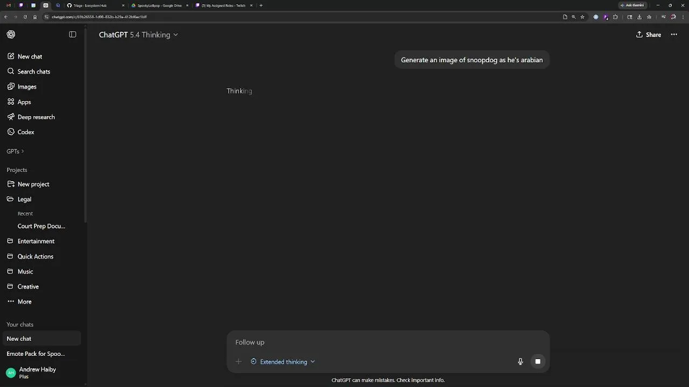Open the Court Prep Docu... chat
Viewport: 689px width, 387px height.
tap(41, 226)
